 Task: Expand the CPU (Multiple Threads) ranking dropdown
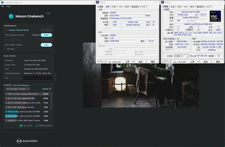17,89
